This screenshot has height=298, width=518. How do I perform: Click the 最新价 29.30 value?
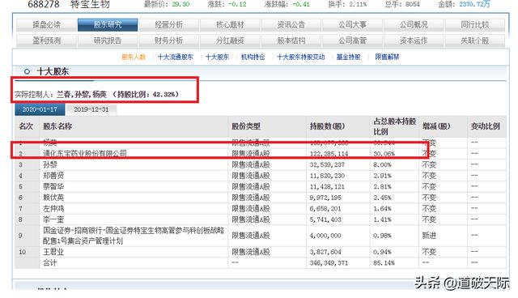(180, 4)
